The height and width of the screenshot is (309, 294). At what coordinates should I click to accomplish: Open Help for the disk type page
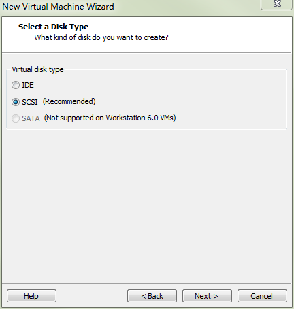[x=31, y=296]
